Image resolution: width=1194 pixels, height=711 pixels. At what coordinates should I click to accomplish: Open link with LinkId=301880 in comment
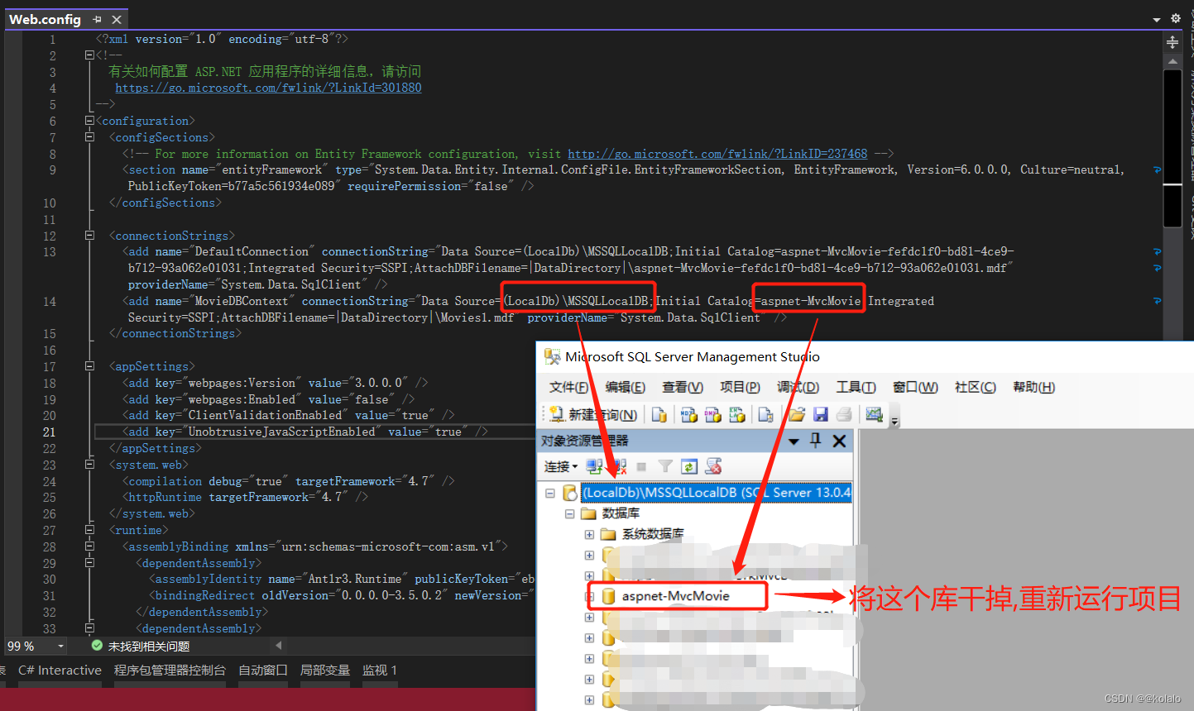268,88
